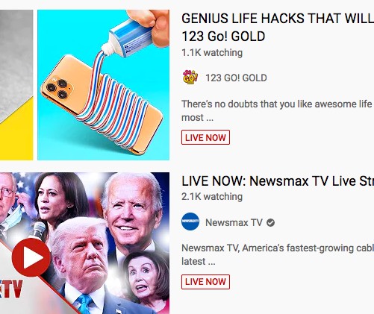This screenshot has height=314, width=374.
Task: Click the Newsmax TV round channel avatar
Action: (190, 222)
